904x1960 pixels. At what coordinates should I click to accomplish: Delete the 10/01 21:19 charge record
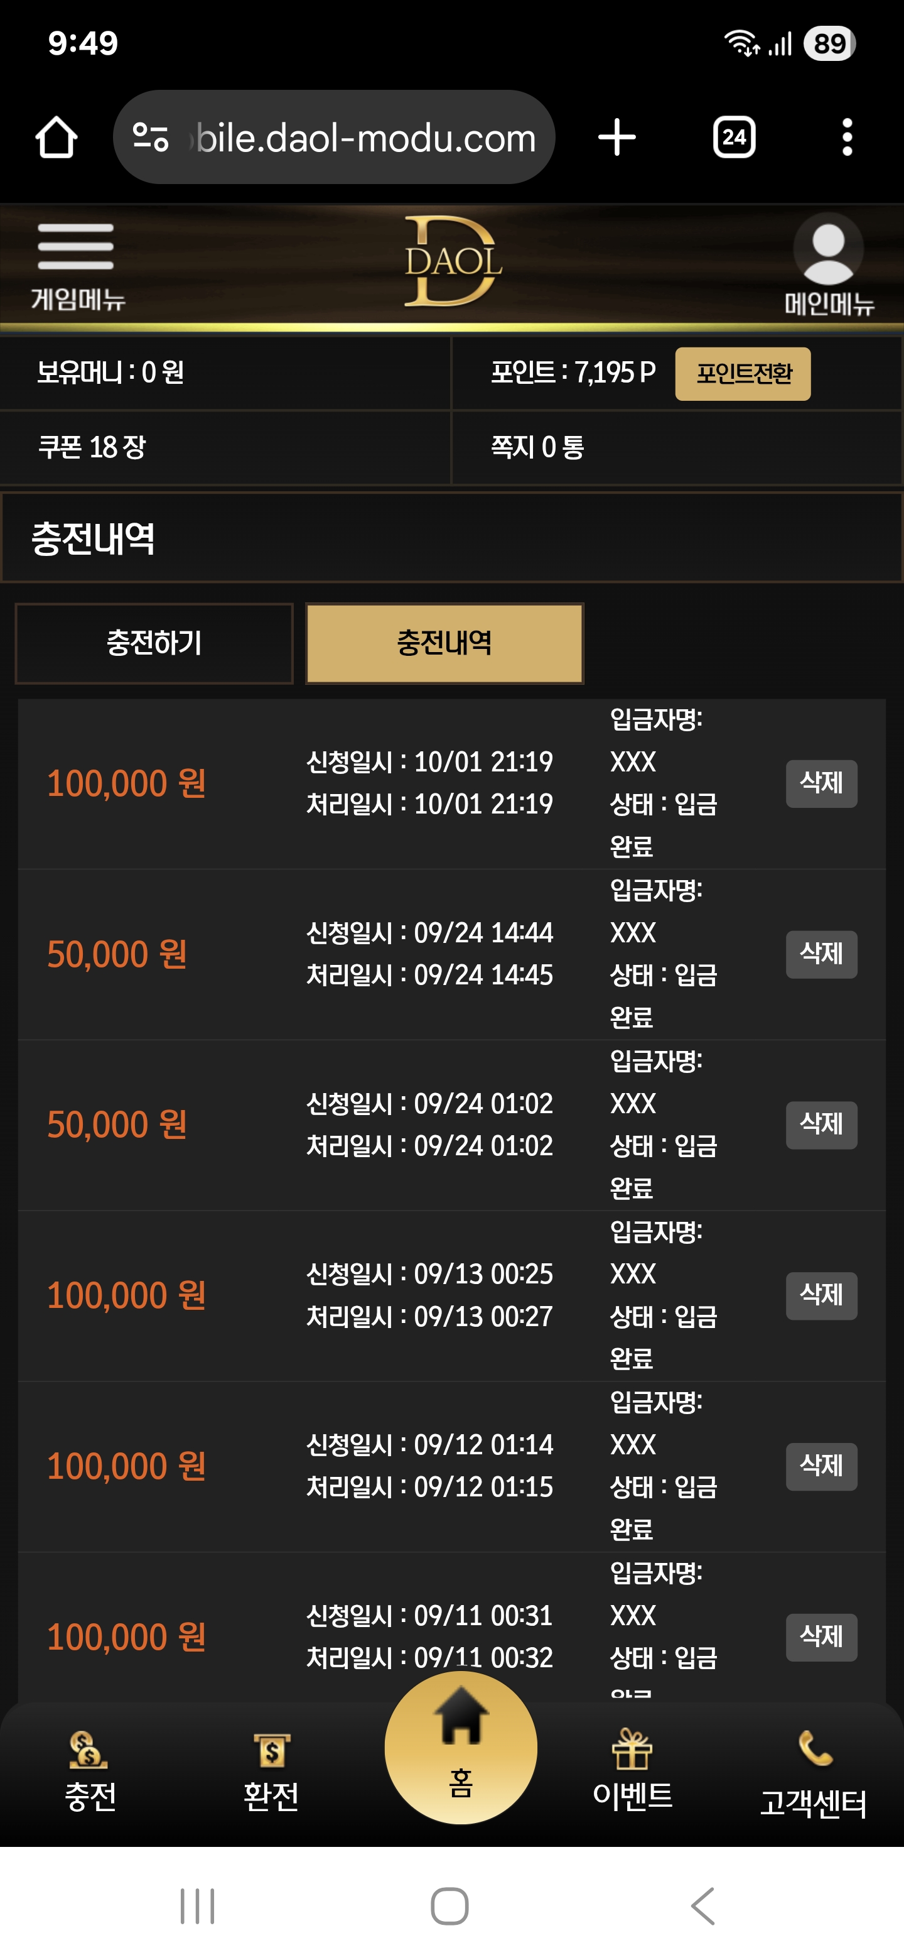(x=821, y=783)
